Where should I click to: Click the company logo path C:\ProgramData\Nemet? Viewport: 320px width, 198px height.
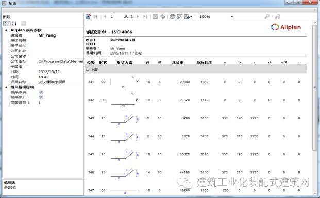tap(61, 61)
